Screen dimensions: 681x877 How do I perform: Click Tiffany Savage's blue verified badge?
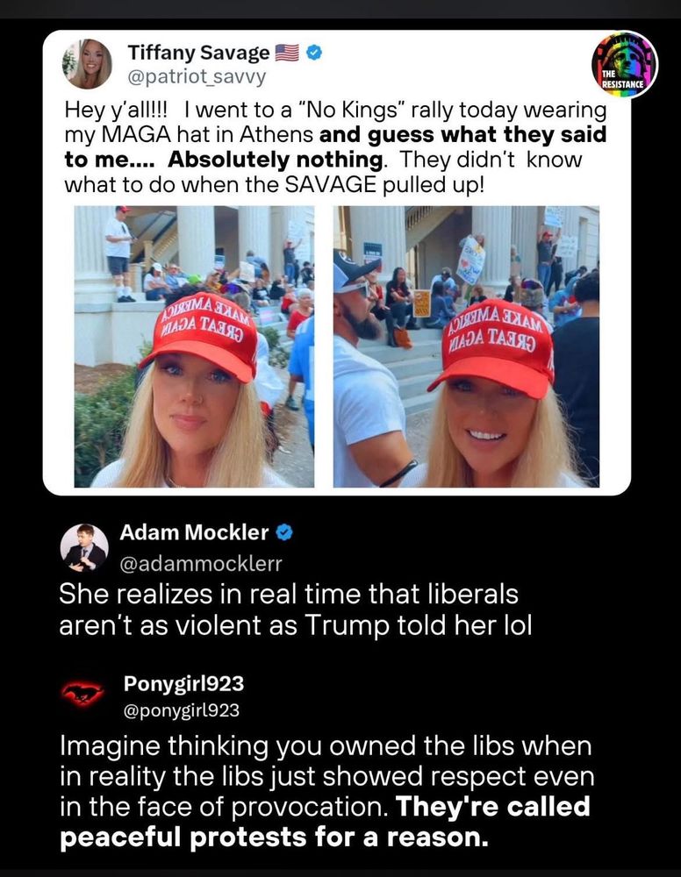[x=314, y=53]
